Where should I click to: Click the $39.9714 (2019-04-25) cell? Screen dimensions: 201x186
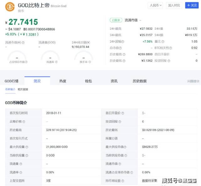61,130
